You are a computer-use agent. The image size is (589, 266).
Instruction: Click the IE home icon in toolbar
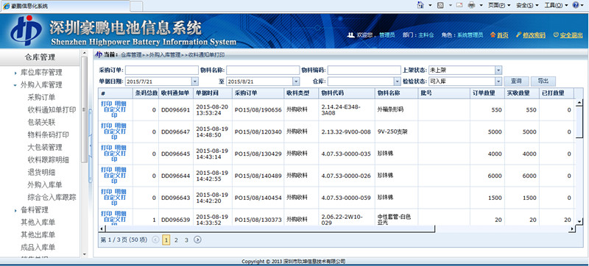tap(421, 5)
